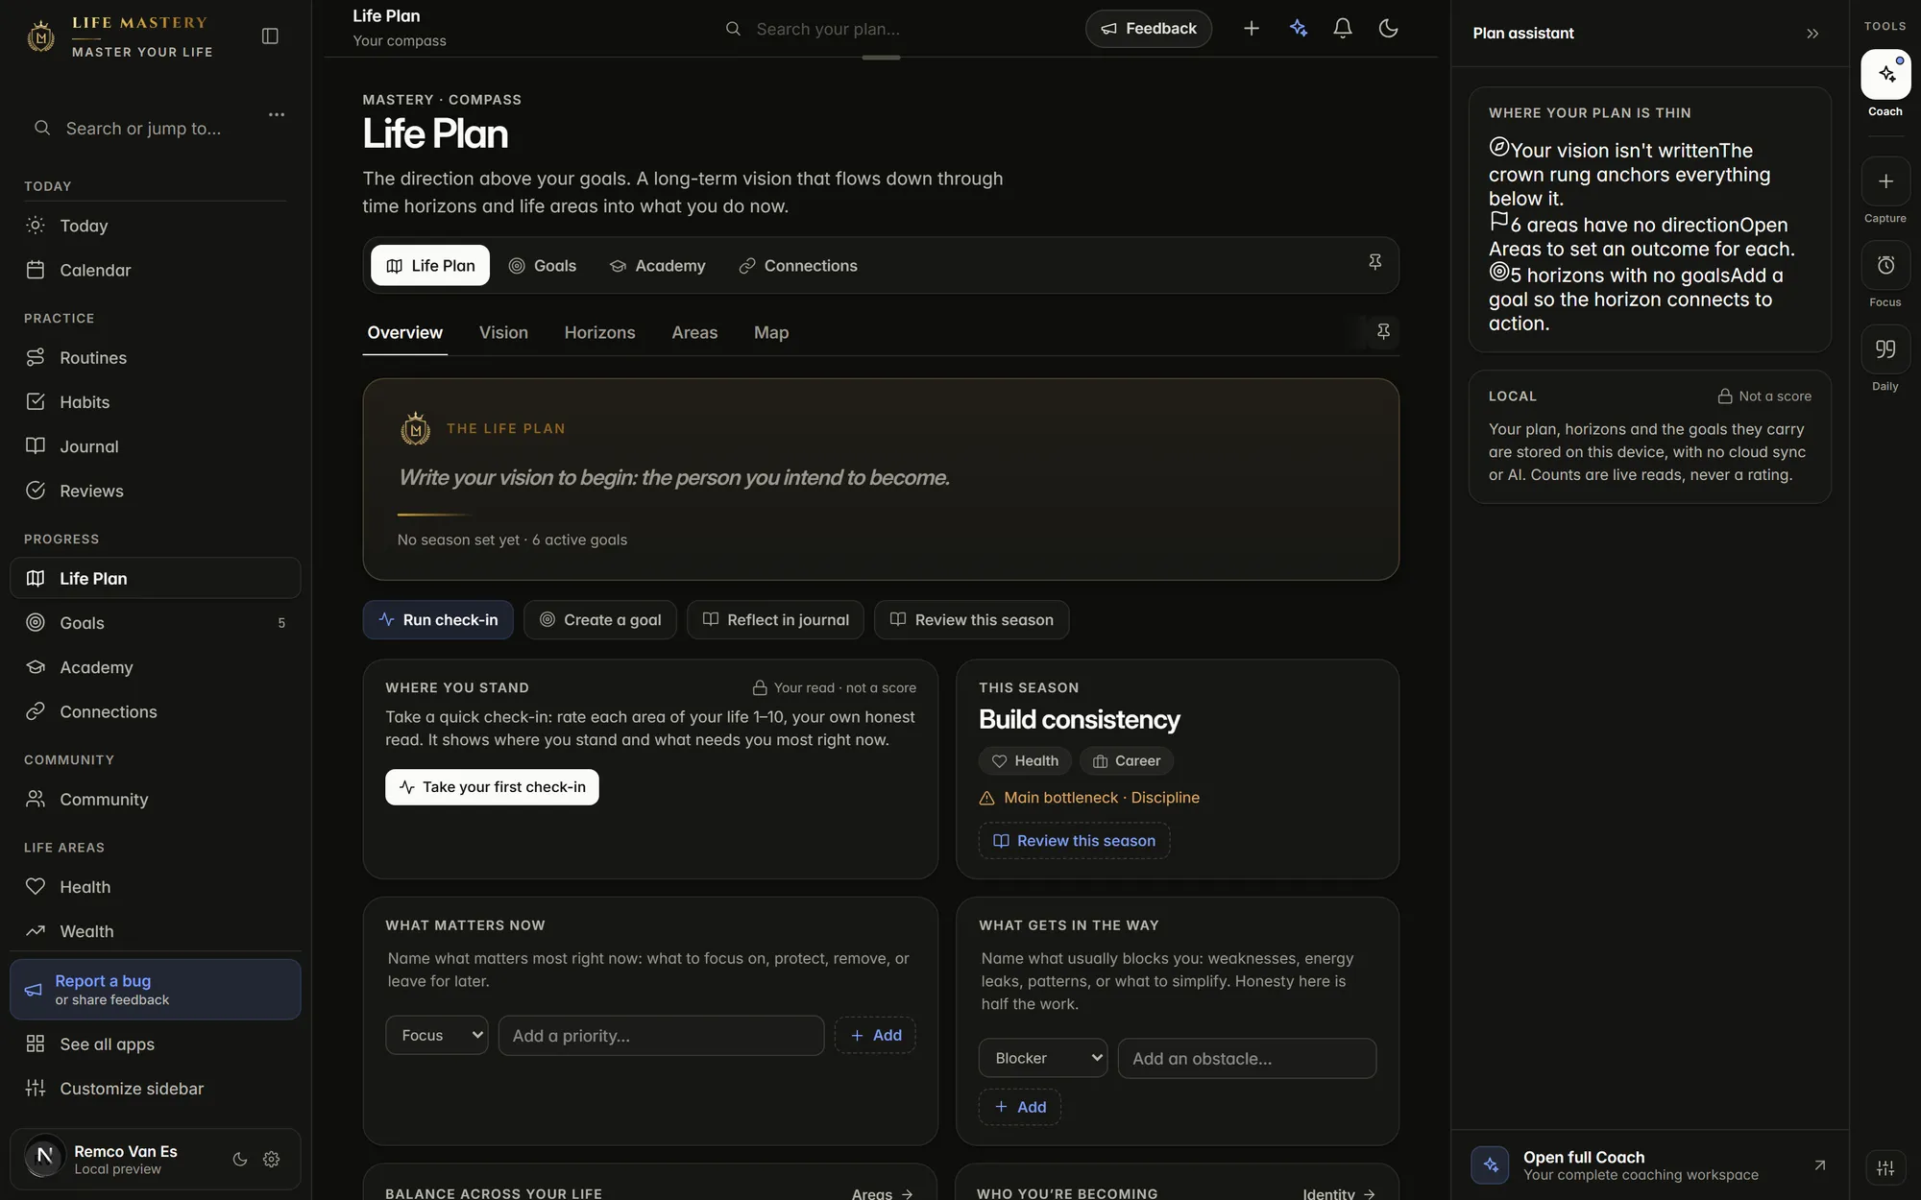Switch to the Connections module tab
This screenshot has width=1921, height=1200.
point(798,266)
